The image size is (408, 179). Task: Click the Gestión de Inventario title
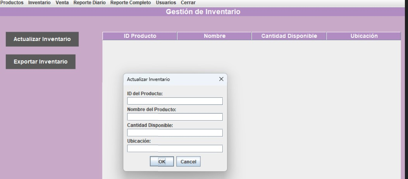203,12
